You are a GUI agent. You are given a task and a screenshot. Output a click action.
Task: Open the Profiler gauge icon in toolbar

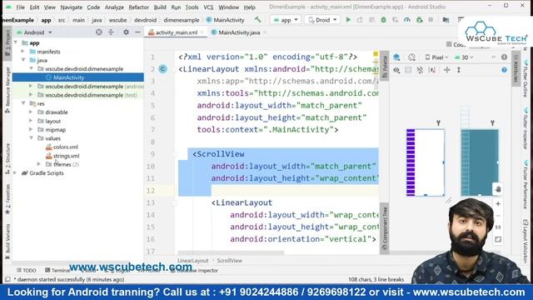click(407, 20)
